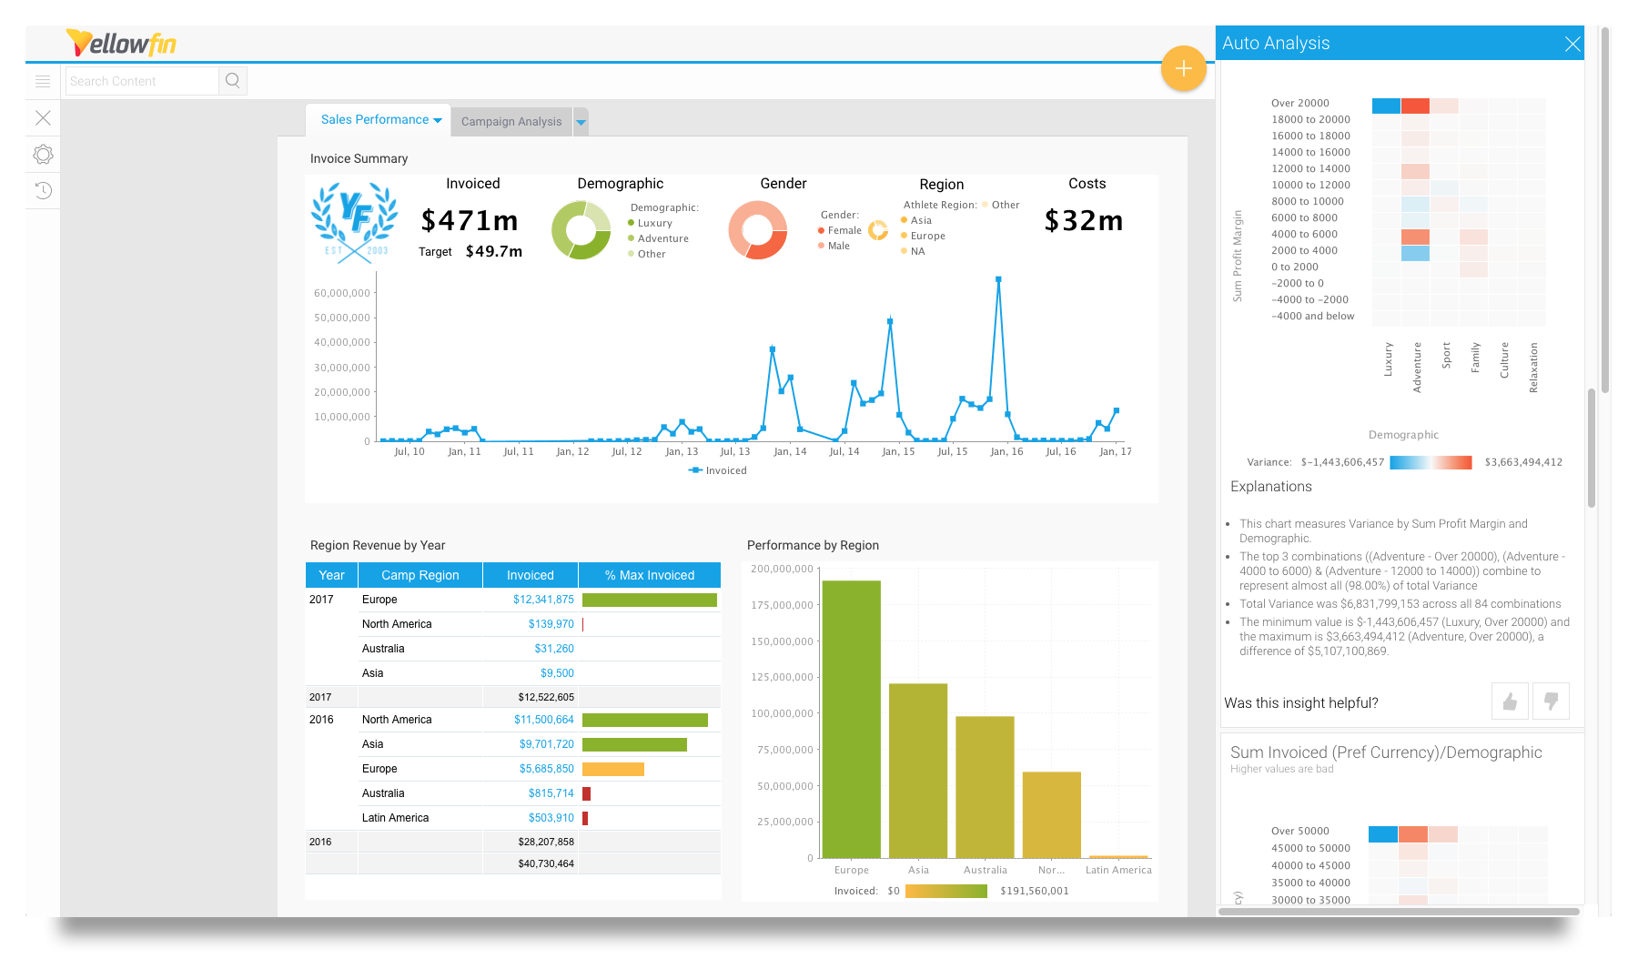Click the $471m Invoiced value
The image size is (1638, 979).
[x=470, y=220]
